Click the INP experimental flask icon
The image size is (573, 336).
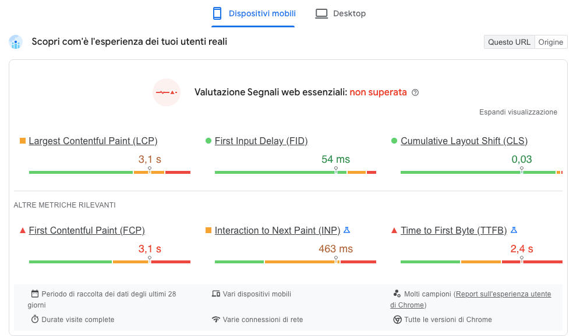pos(346,230)
